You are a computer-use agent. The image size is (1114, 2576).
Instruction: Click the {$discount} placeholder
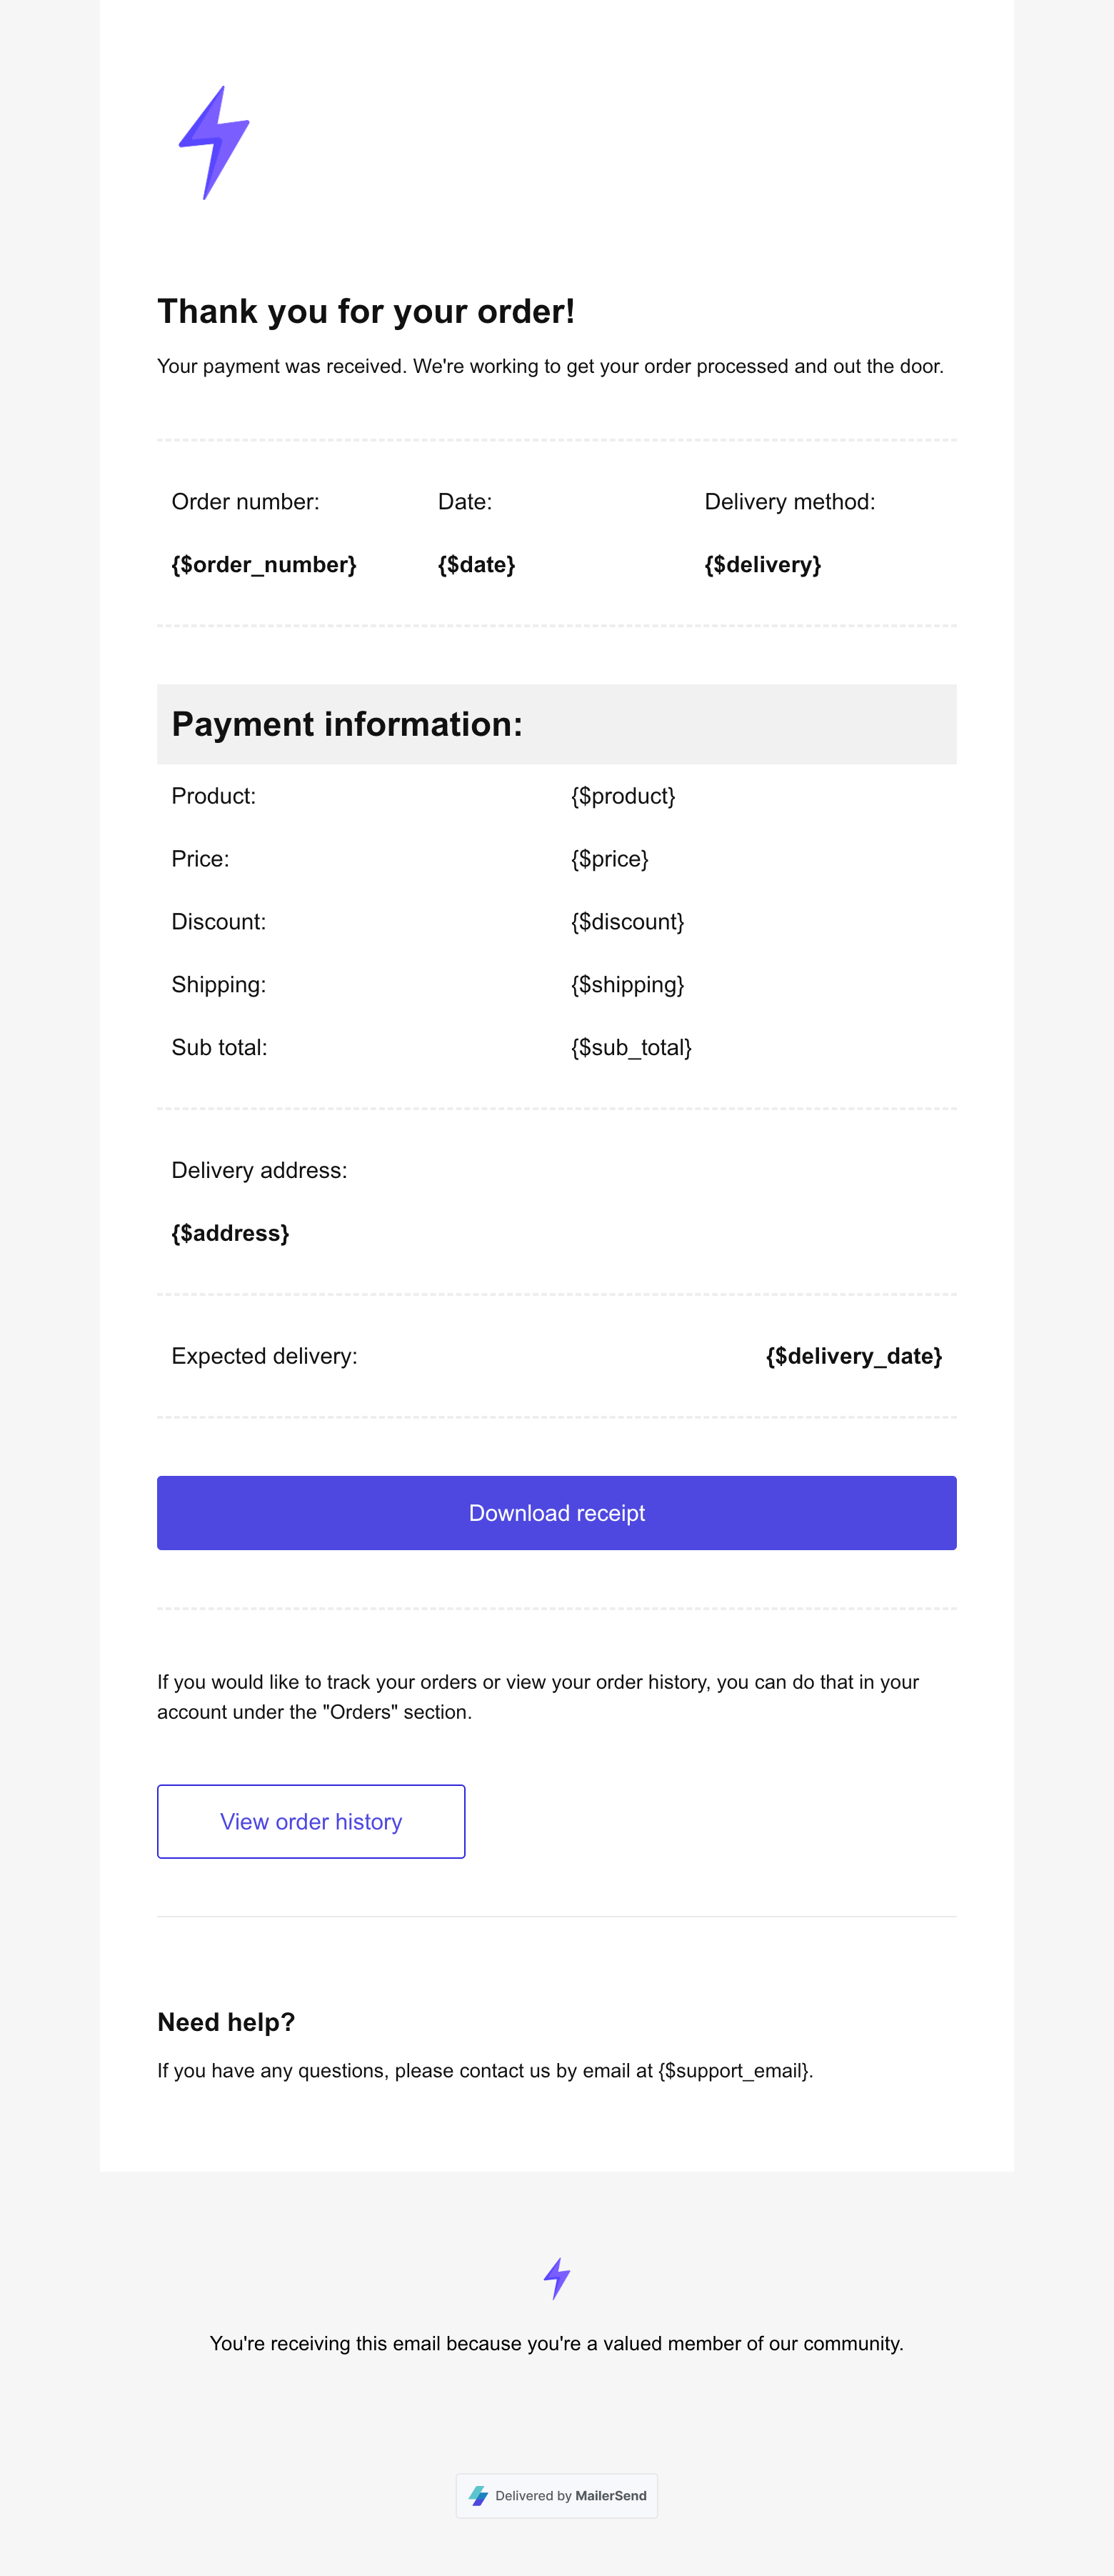pyautogui.click(x=627, y=922)
